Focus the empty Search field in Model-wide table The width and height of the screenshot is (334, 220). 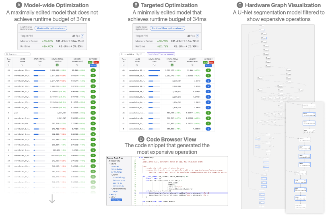click(x=18, y=54)
